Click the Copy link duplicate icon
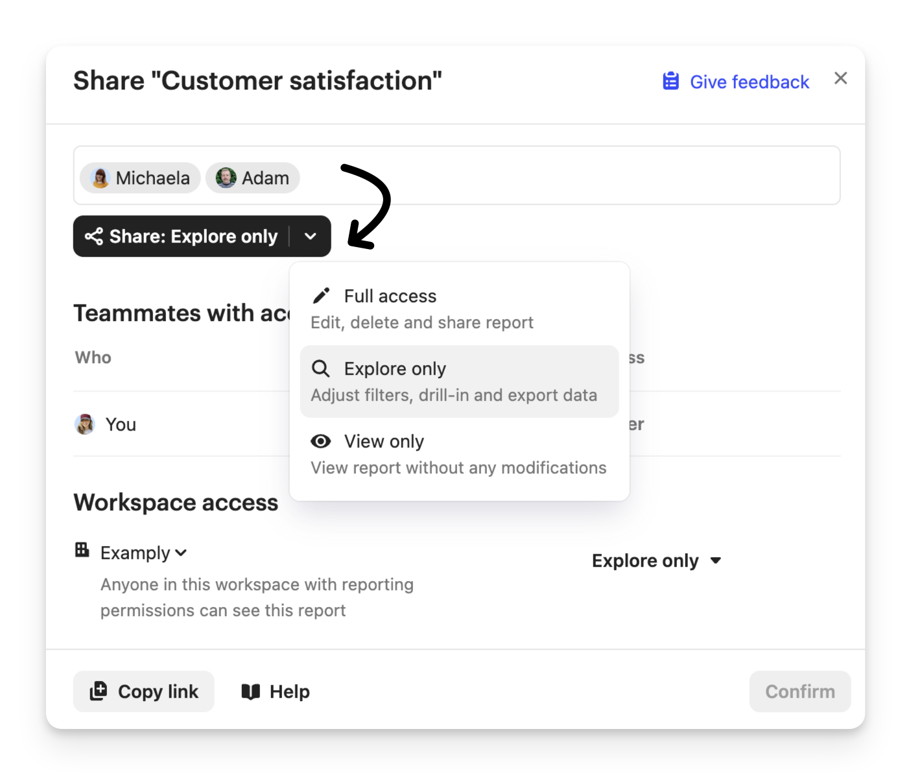Viewport: 911px width, 775px height. coord(99,691)
